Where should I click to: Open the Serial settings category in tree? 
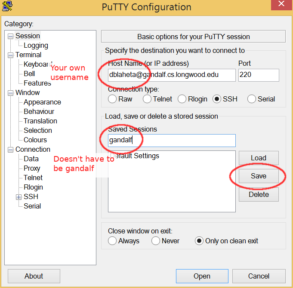(x=32, y=206)
